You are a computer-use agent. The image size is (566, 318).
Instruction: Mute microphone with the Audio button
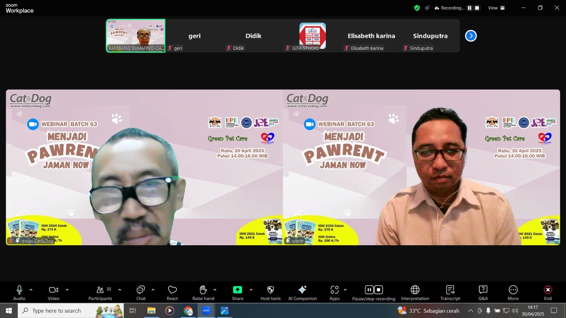click(19, 293)
